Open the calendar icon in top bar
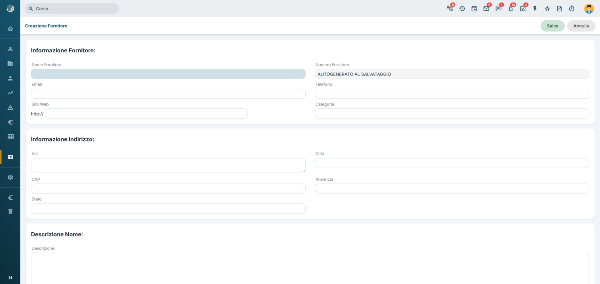 tap(474, 9)
